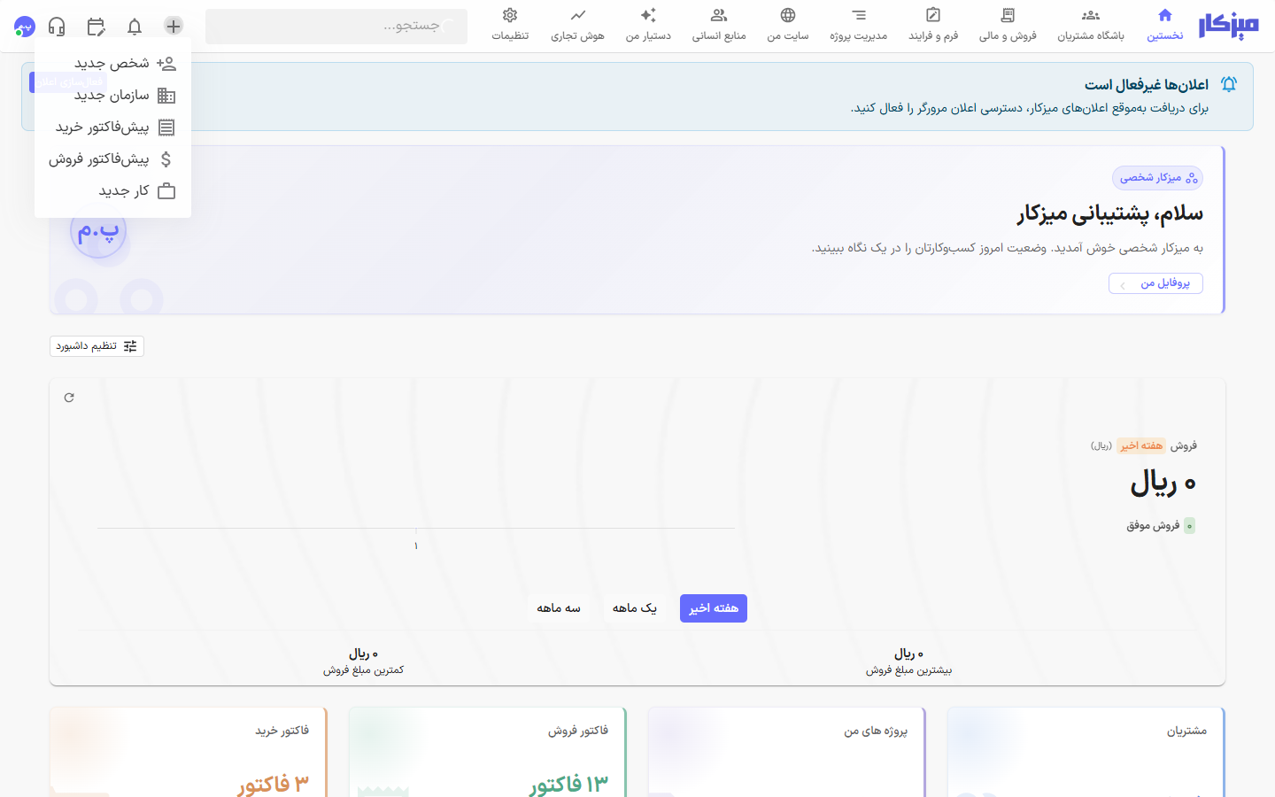Click the bell icon in notification banner
This screenshot has height=797, width=1275.
coord(1229,84)
